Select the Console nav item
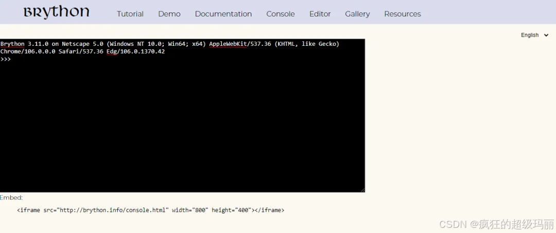Image resolution: width=556 pixels, height=233 pixels. [281, 14]
